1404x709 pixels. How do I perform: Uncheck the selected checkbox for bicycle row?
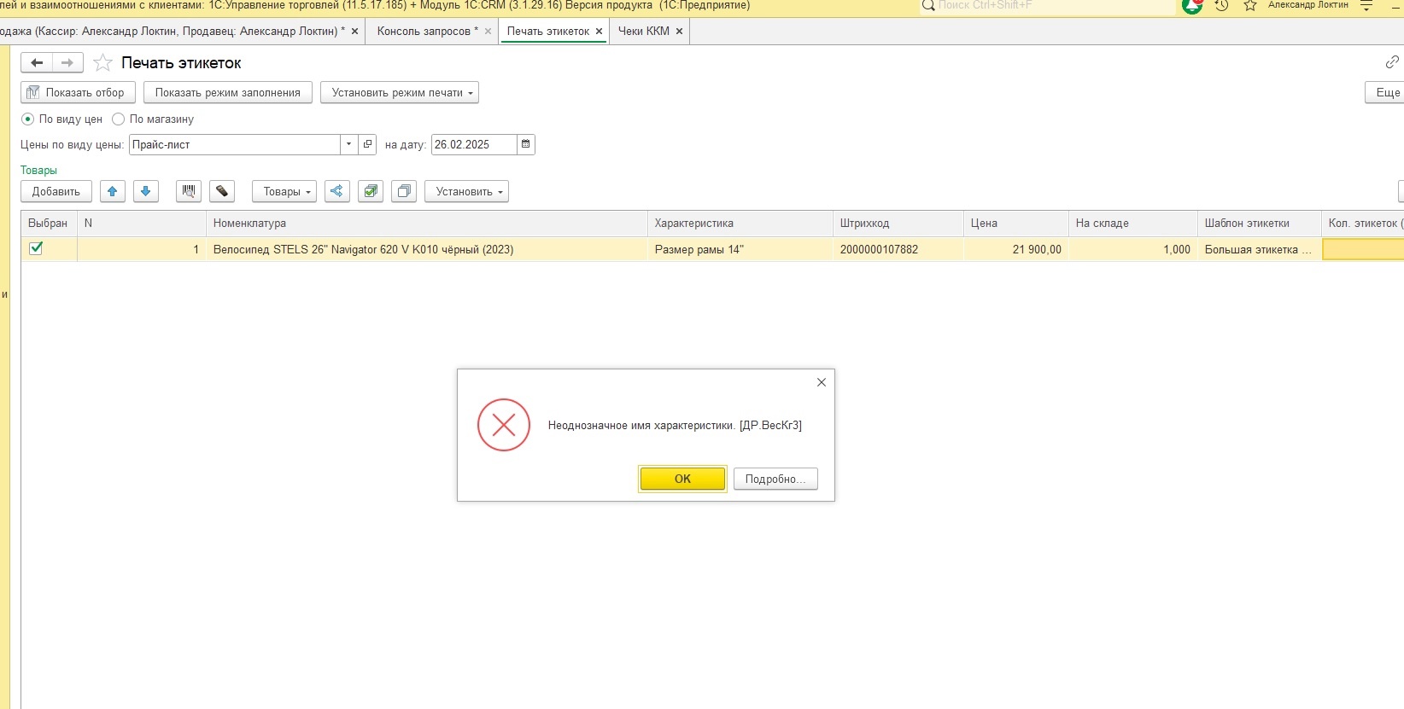click(36, 248)
